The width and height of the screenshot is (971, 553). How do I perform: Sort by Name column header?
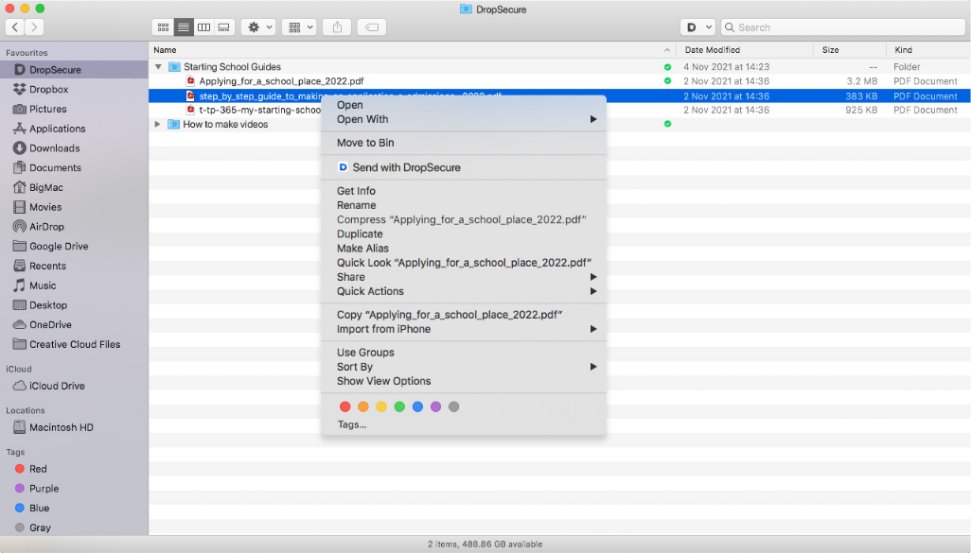[x=413, y=50]
